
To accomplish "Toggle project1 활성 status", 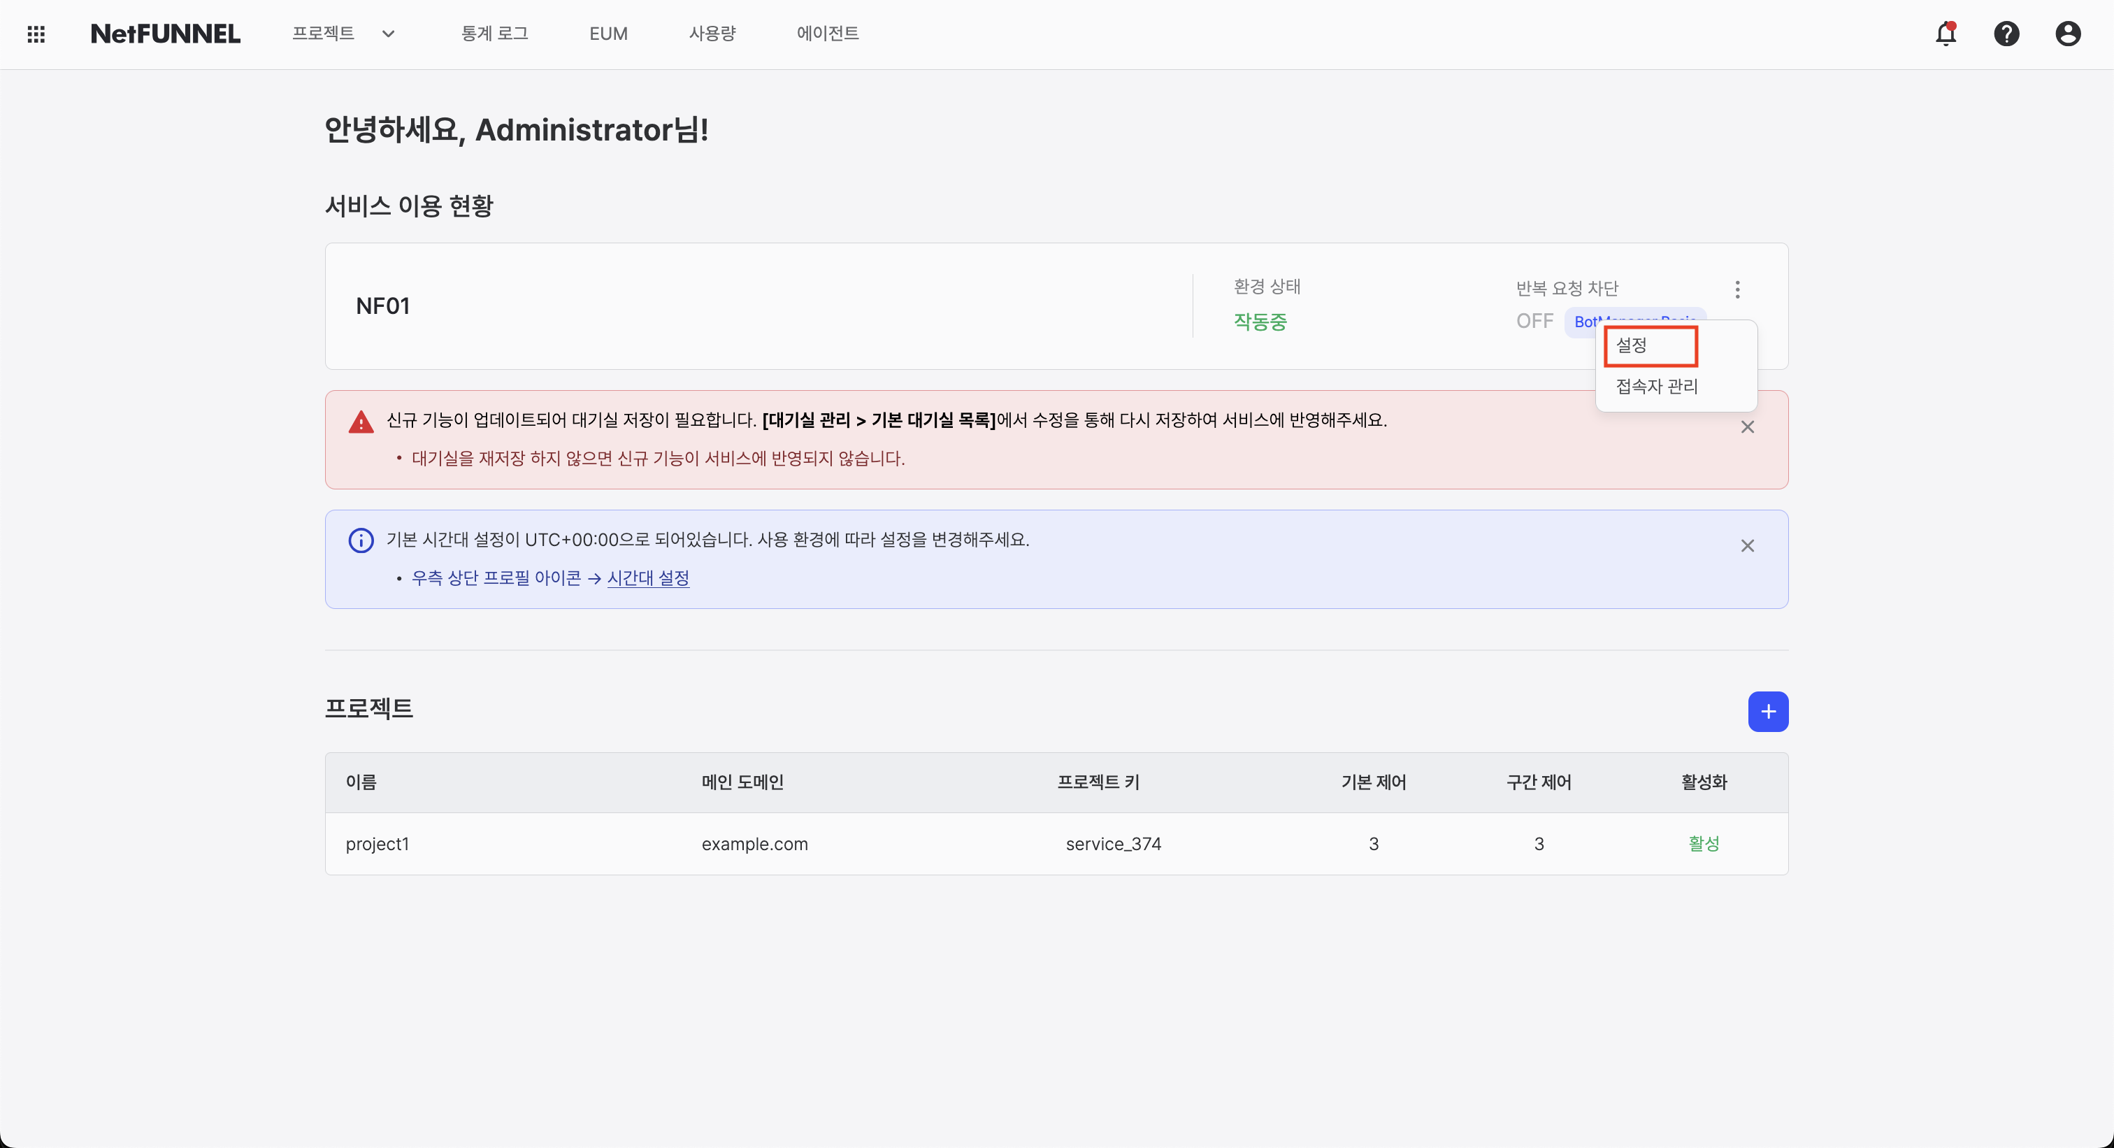I will pos(1704,844).
